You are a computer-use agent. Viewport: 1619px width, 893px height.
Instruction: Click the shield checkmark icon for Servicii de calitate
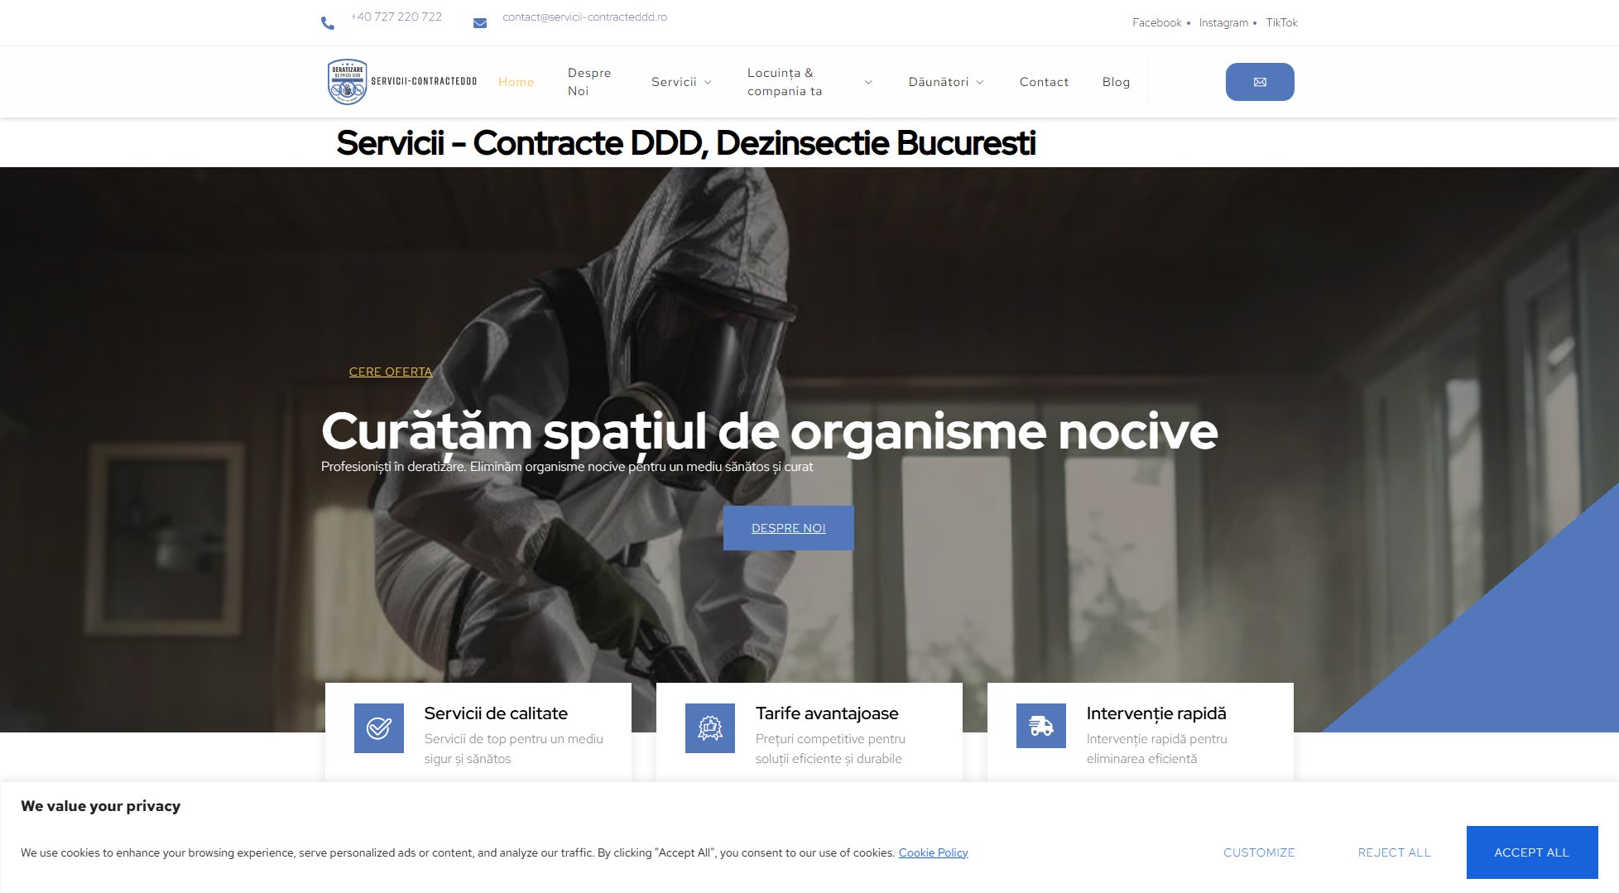[378, 728]
